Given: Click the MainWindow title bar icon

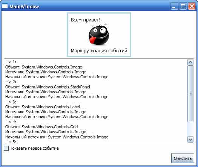Looking at the screenshot, I should tap(5, 6).
